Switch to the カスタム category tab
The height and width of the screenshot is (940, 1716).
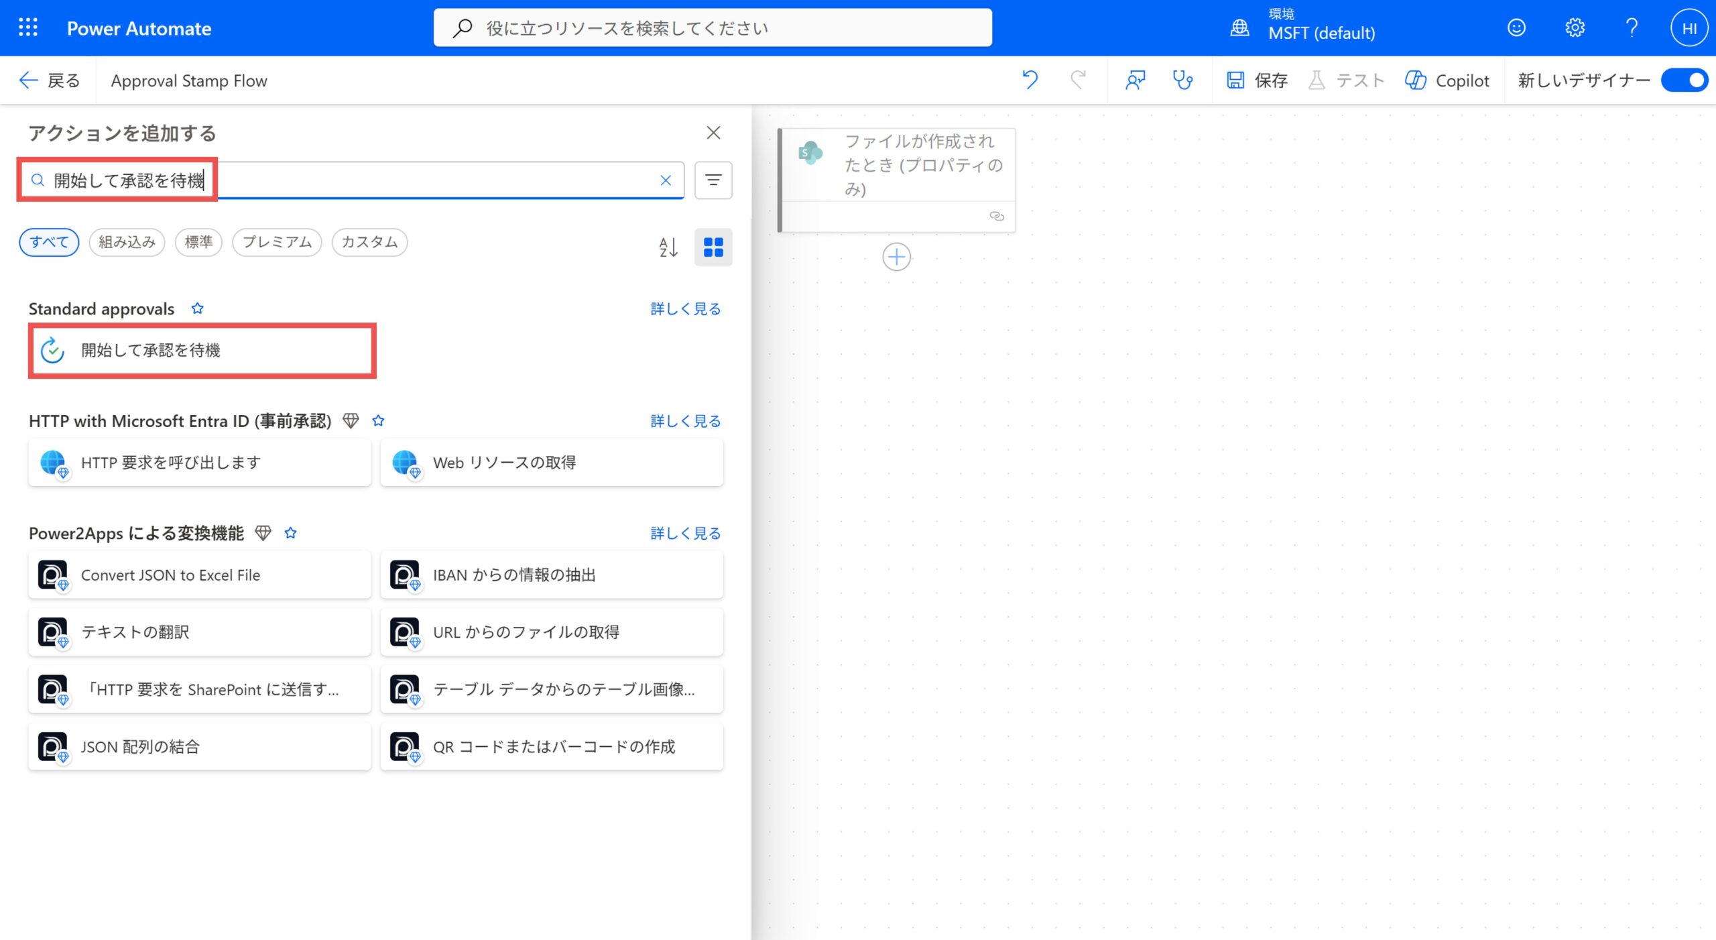coord(369,242)
